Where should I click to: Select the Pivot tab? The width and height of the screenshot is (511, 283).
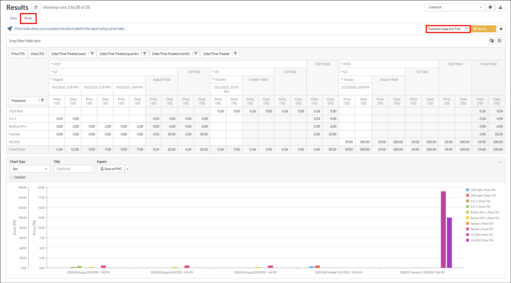point(28,18)
